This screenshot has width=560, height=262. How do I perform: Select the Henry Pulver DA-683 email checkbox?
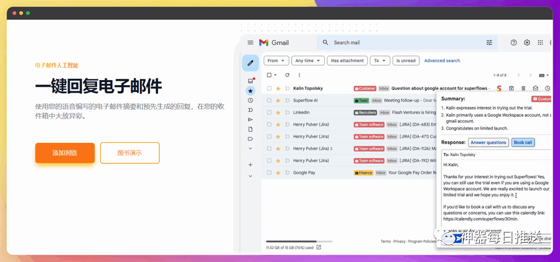[269, 124]
